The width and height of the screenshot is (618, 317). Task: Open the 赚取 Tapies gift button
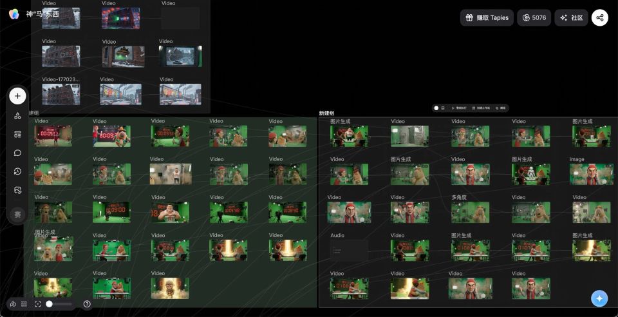pyautogui.click(x=487, y=18)
